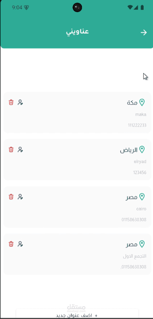Edit the cairo address entry
Viewport: 153px width, 319px height.
click(20, 197)
